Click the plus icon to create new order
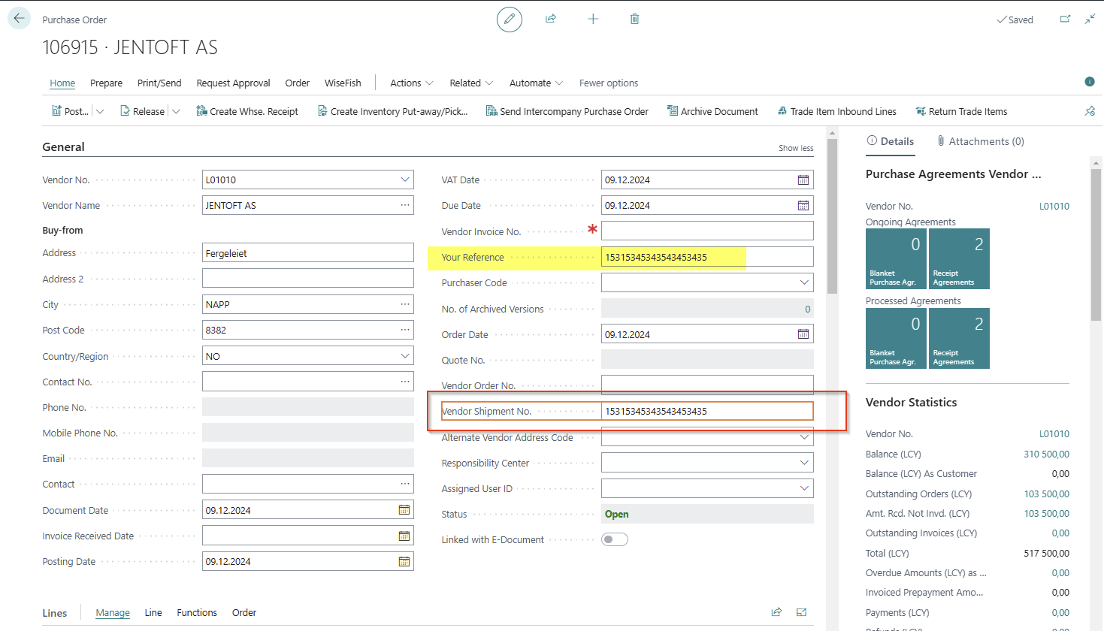This screenshot has width=1104, height=631. pyautogui.click(x=593, y=19)
